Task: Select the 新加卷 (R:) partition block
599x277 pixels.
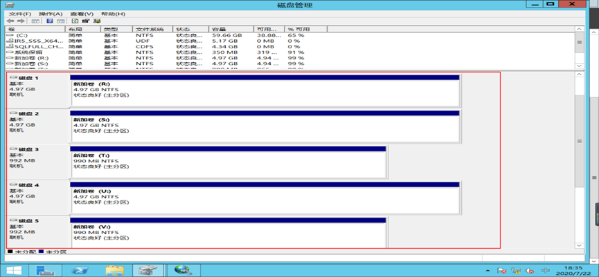Action: [x=265, y=90]
